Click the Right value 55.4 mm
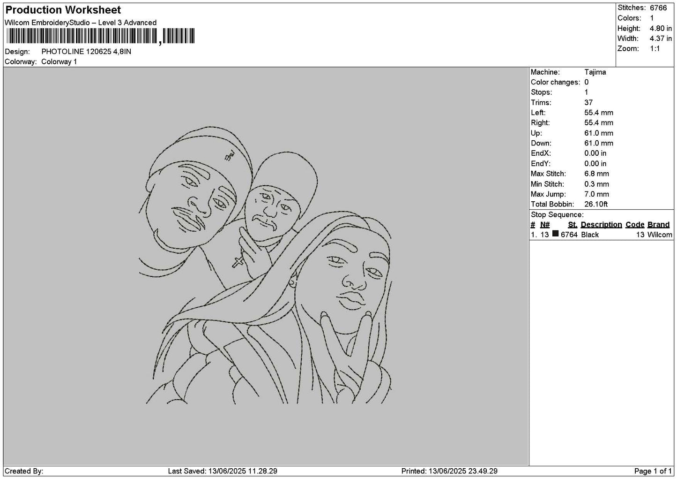 (x=599, y=123)
